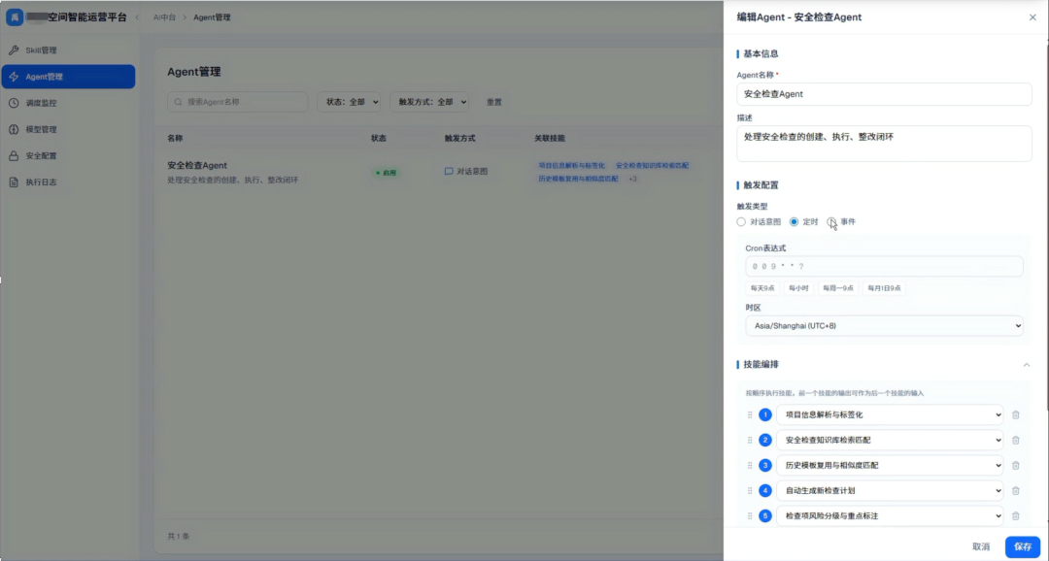Open skill dropdown 项目信息解析与标签化
Viewport: 1049px width, 561px height.
tap(890, 414)
